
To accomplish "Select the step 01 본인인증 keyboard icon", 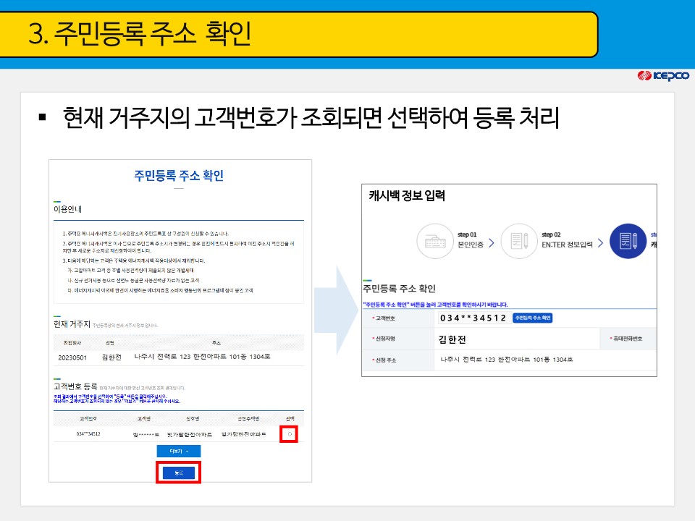I will [x=434, y=240].
